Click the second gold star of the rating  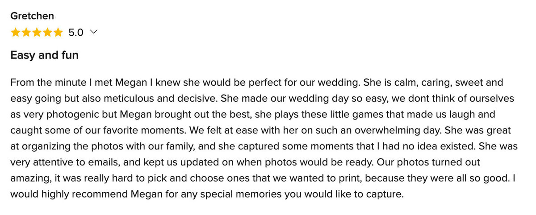[26, 33]
